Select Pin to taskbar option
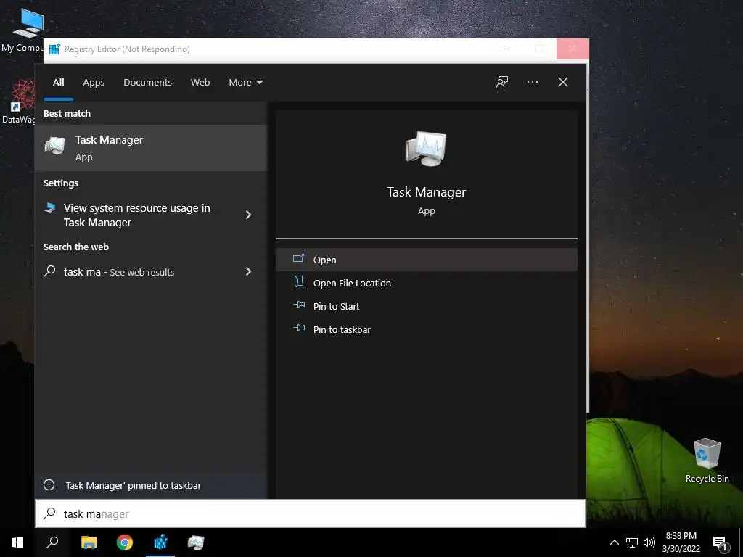Screen dimensions: 743x557 [426, 329]
